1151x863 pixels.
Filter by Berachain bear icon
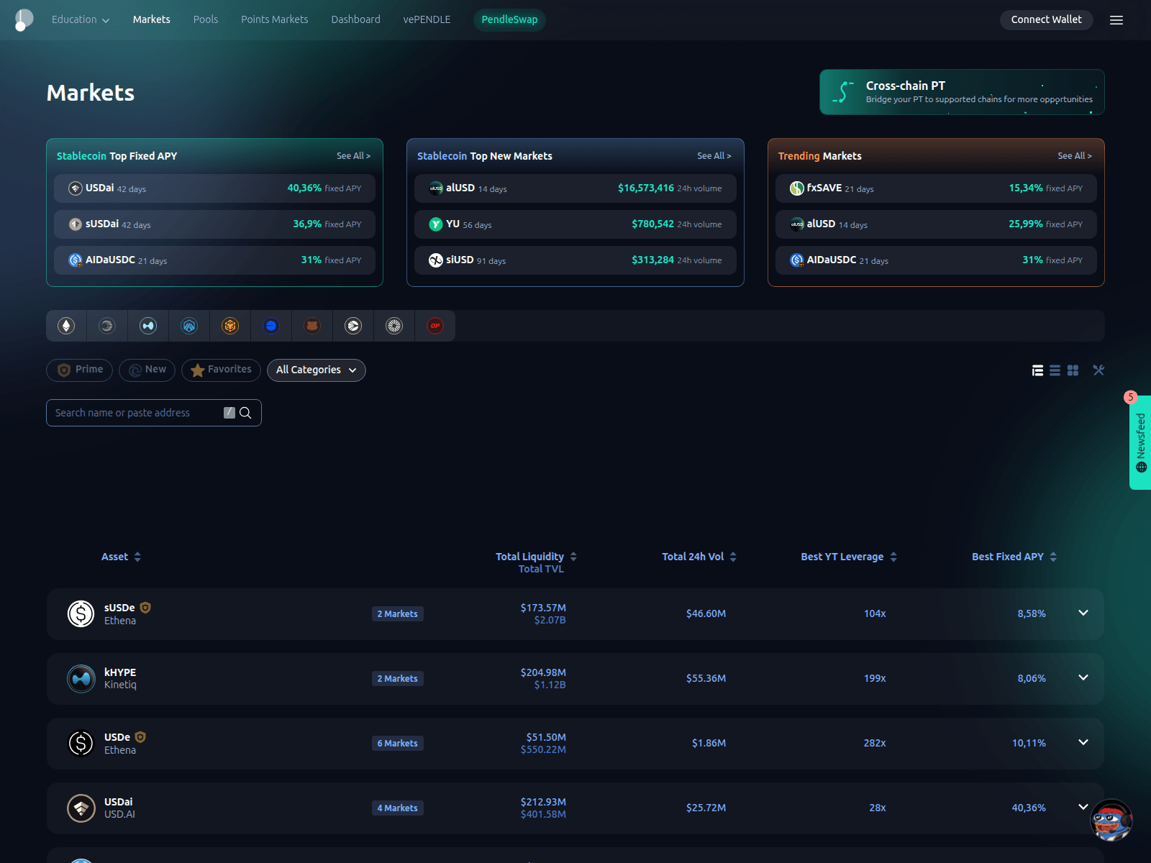pos(312,326)
